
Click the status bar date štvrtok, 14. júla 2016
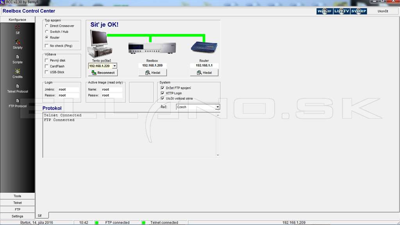click(36, 223)
